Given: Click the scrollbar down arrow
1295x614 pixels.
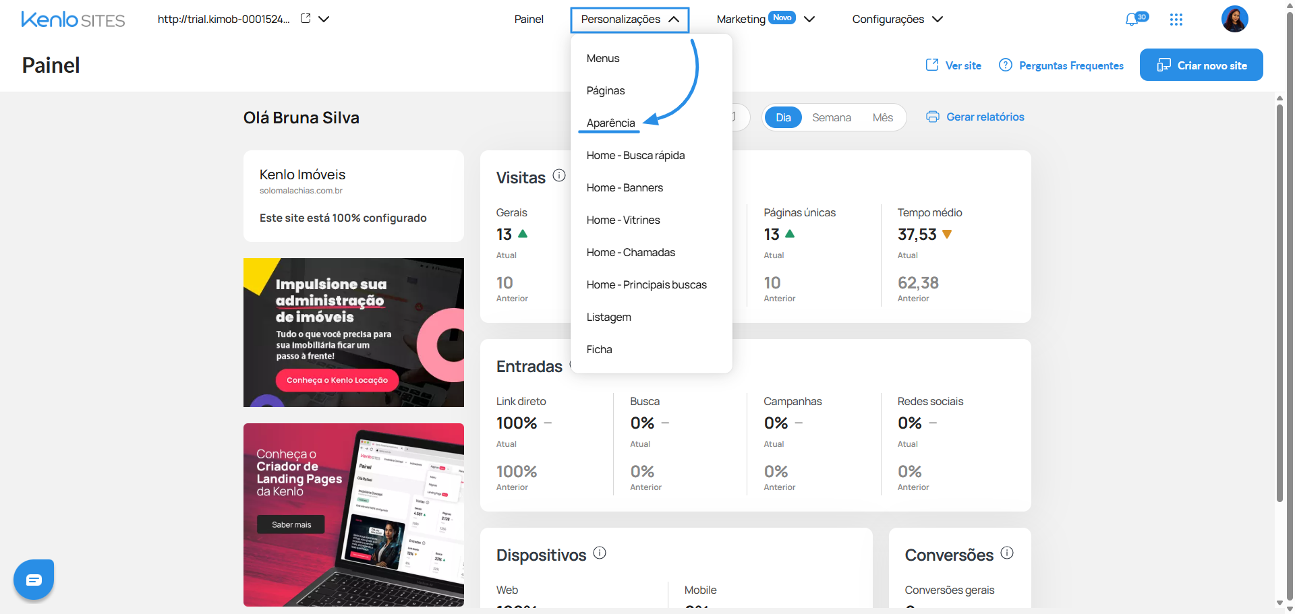Looking at the screenshot, I should pyautogui.click(x=1279, y=603).
